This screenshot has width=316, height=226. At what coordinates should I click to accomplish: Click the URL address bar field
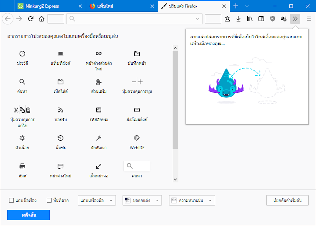pos(134,19)
